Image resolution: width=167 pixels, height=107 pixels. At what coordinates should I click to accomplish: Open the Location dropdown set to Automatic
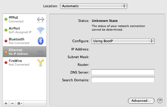(94, 6)
